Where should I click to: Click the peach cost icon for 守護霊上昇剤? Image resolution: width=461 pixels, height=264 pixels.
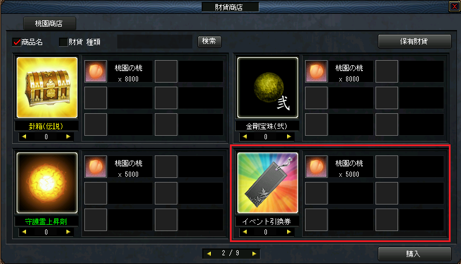coord(95,167)
